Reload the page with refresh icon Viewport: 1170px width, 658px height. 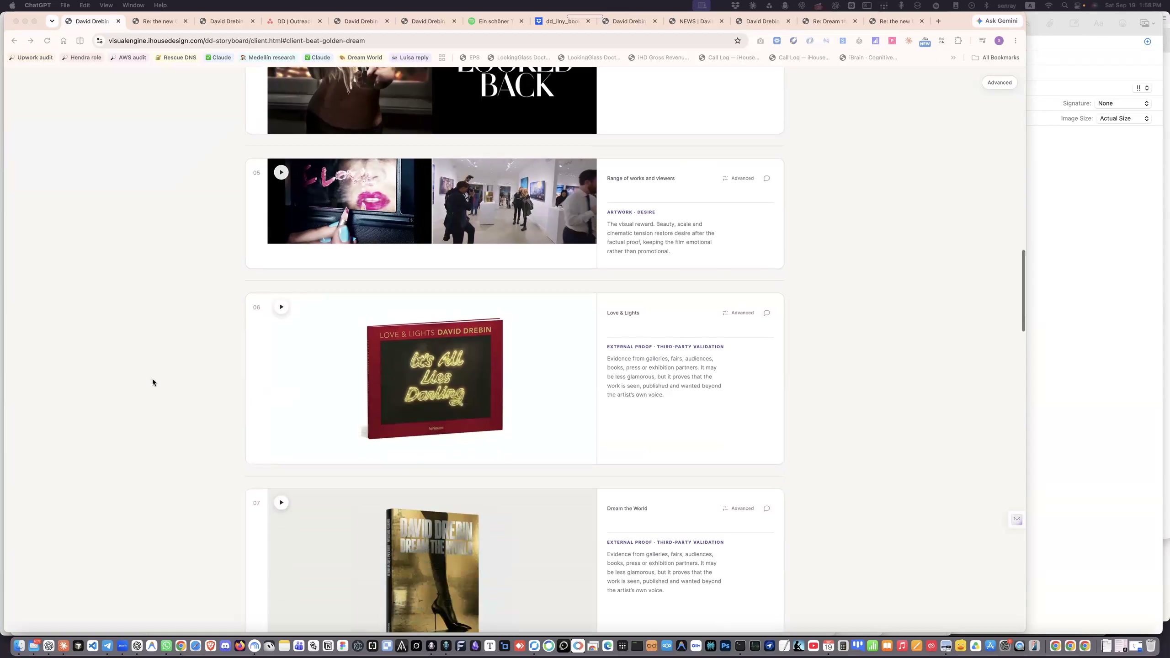pos(47,41)
